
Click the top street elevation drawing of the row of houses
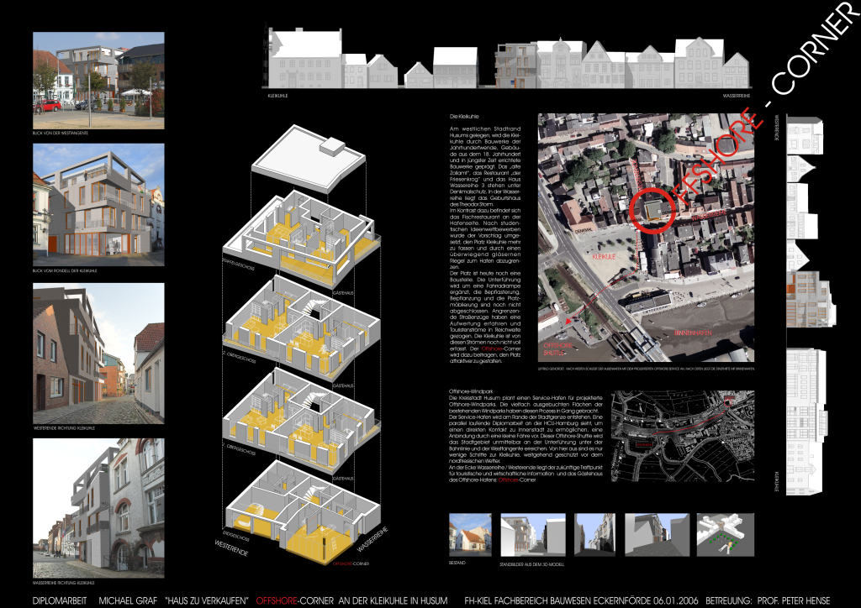tap(508, 59)
